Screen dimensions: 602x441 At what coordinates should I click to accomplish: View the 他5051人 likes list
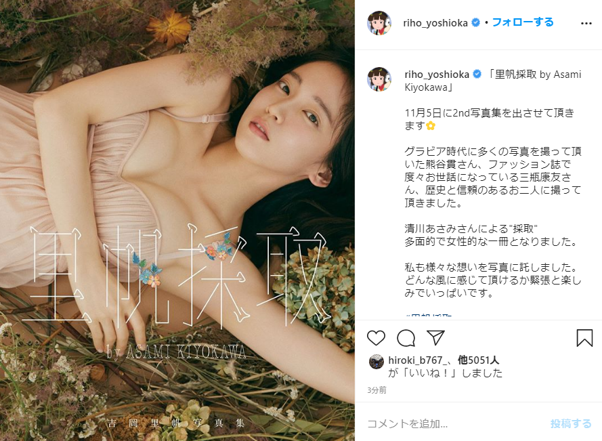(x=478, y=360)
